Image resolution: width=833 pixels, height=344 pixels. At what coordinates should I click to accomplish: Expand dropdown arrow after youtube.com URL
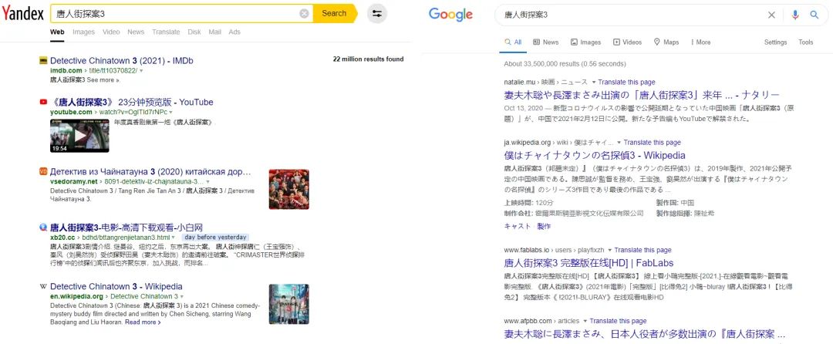pyautogui.click(x=171, y=112)
